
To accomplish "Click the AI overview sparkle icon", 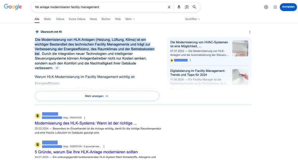I will (x=37, y=32).
